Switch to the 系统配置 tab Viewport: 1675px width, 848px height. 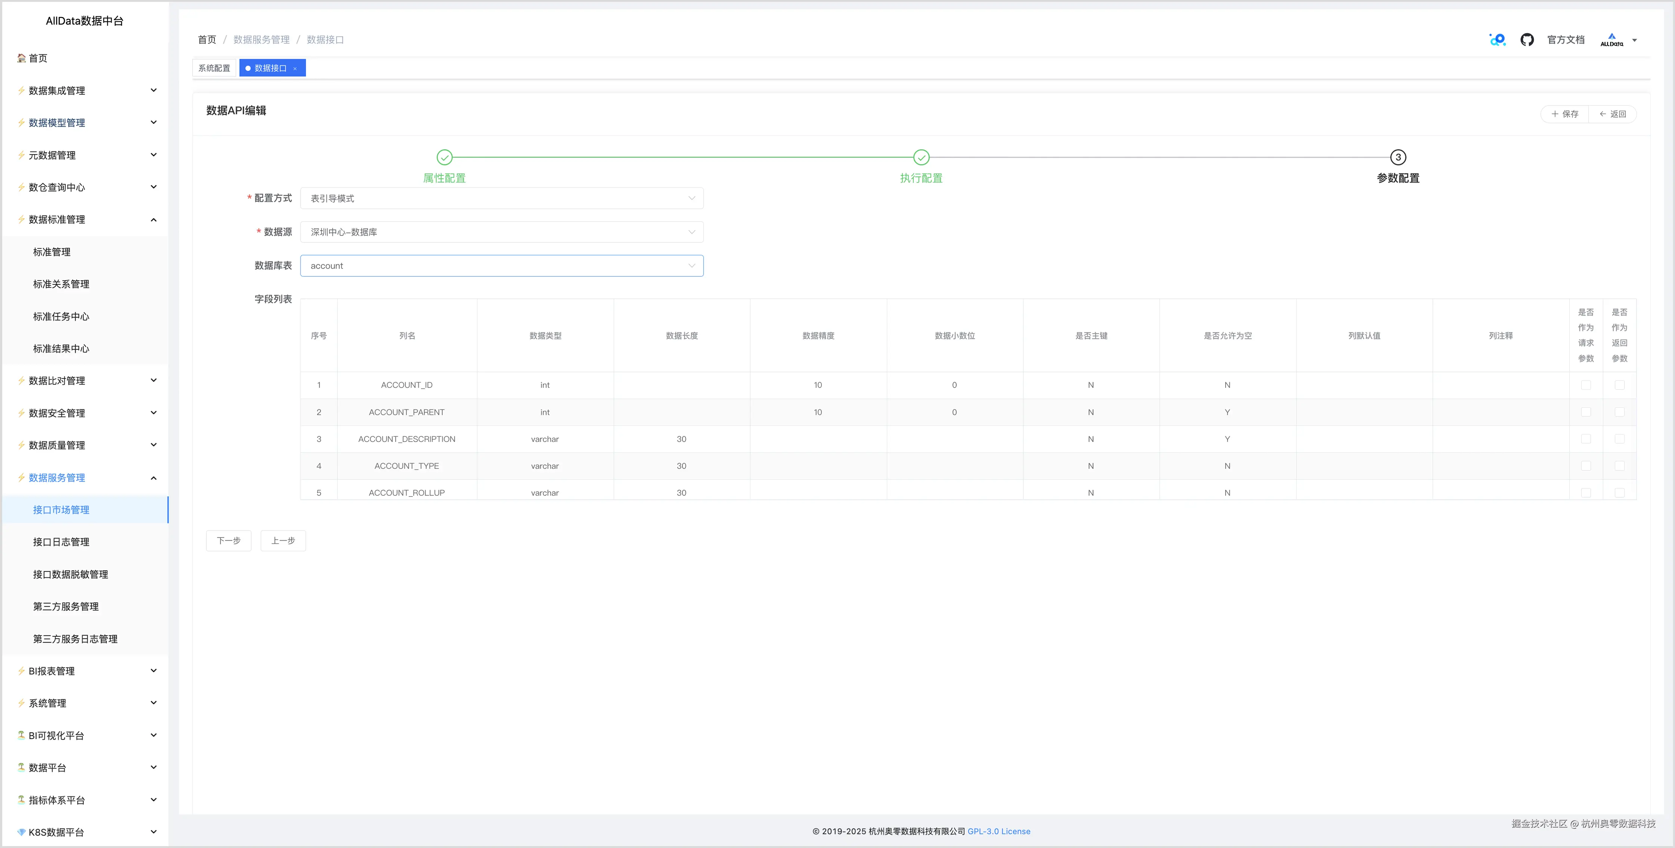pos(214,68)
